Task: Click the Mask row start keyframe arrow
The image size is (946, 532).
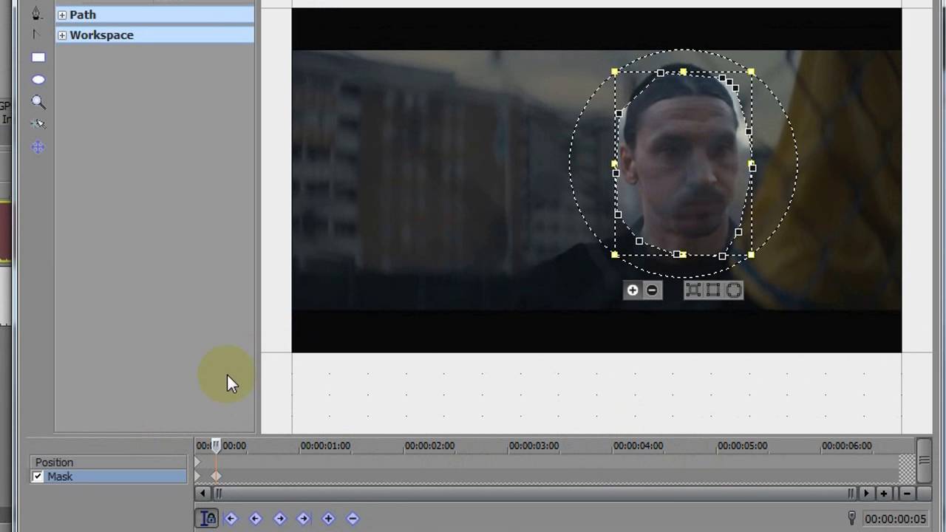Action: pos(197,476)
